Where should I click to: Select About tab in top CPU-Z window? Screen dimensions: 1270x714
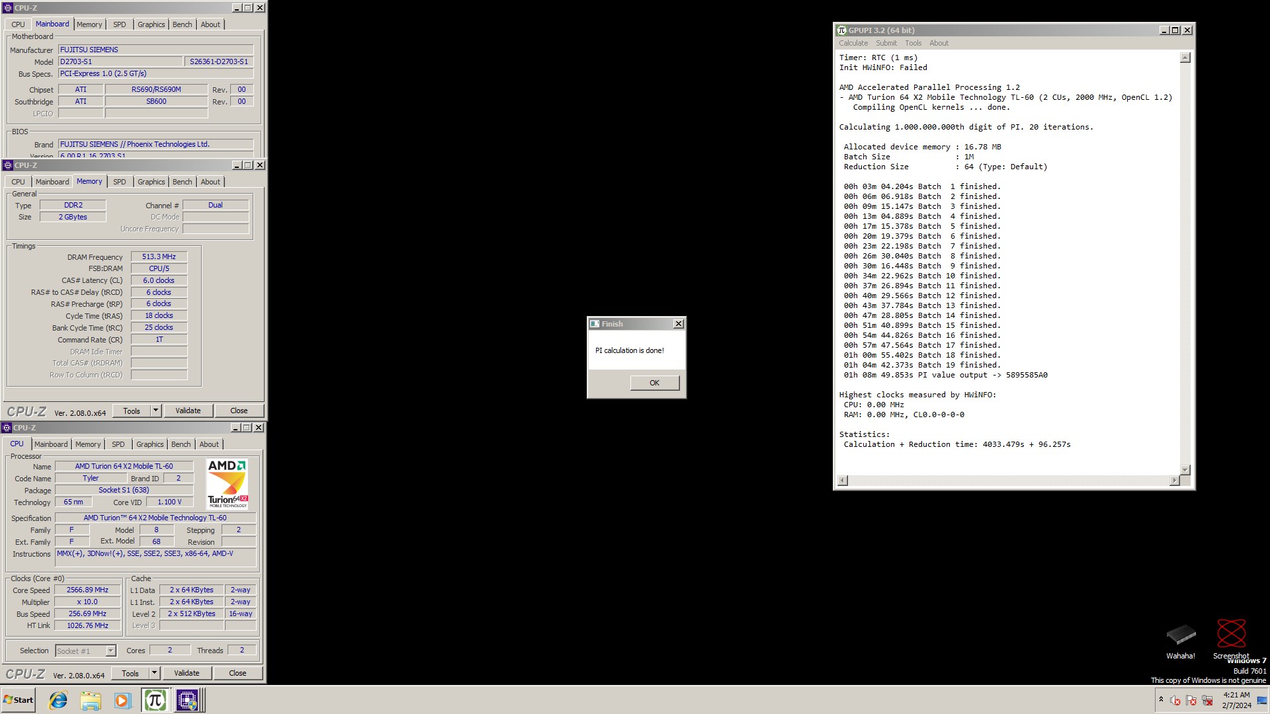(210, 24)
